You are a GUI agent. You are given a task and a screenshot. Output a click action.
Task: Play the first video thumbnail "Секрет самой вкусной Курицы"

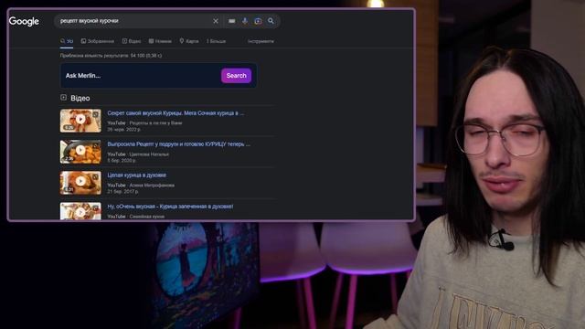click(80, 121)
